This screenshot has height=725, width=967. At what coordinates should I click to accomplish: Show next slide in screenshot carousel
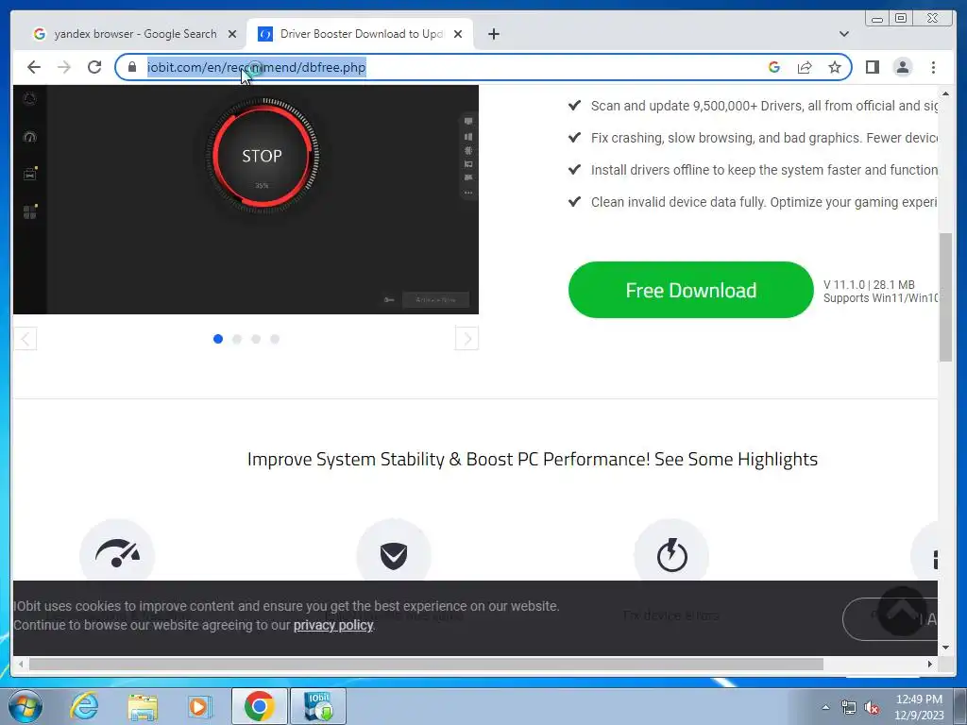tap(467, 339)
